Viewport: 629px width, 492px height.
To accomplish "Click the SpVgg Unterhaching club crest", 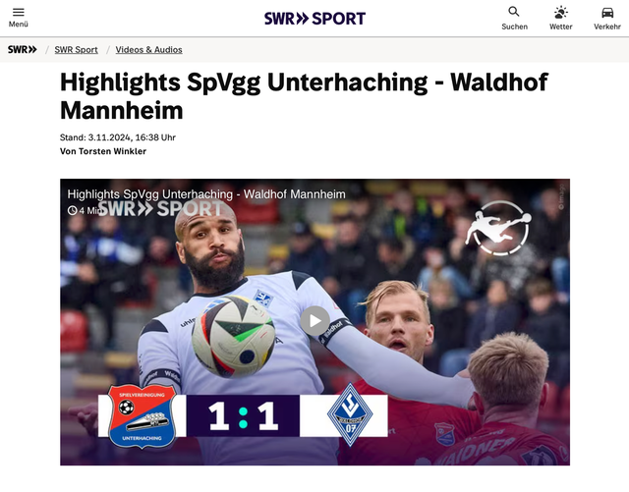I will point(142,415).
